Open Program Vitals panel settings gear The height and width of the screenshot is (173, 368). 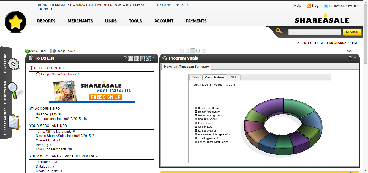[x=350, y=57]
